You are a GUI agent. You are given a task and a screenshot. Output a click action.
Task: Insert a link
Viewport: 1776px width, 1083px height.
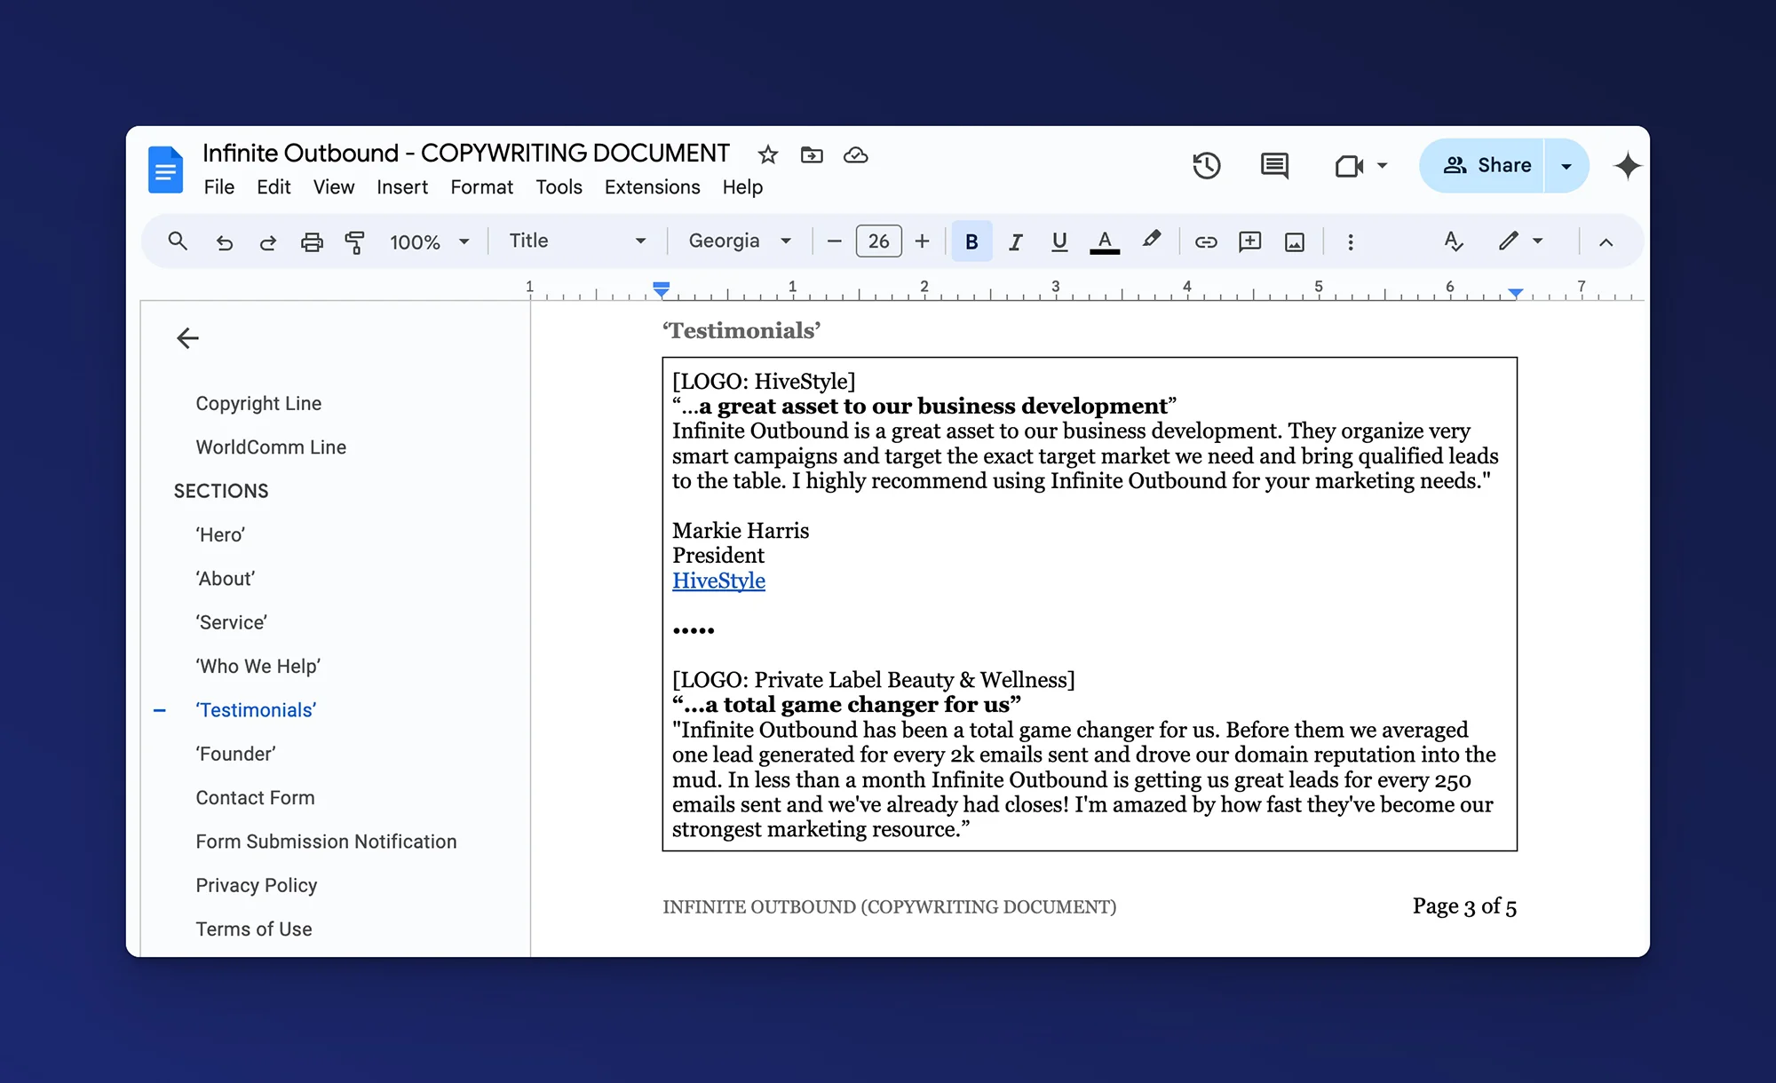click(1205, 241)
